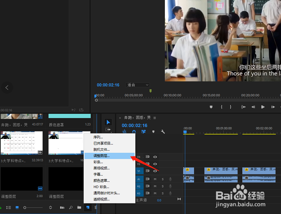Image resolution: width=281 pixels, height=214 pixels.
Task: Toggle sync lock on V3 track
Action: pos(148,157)
